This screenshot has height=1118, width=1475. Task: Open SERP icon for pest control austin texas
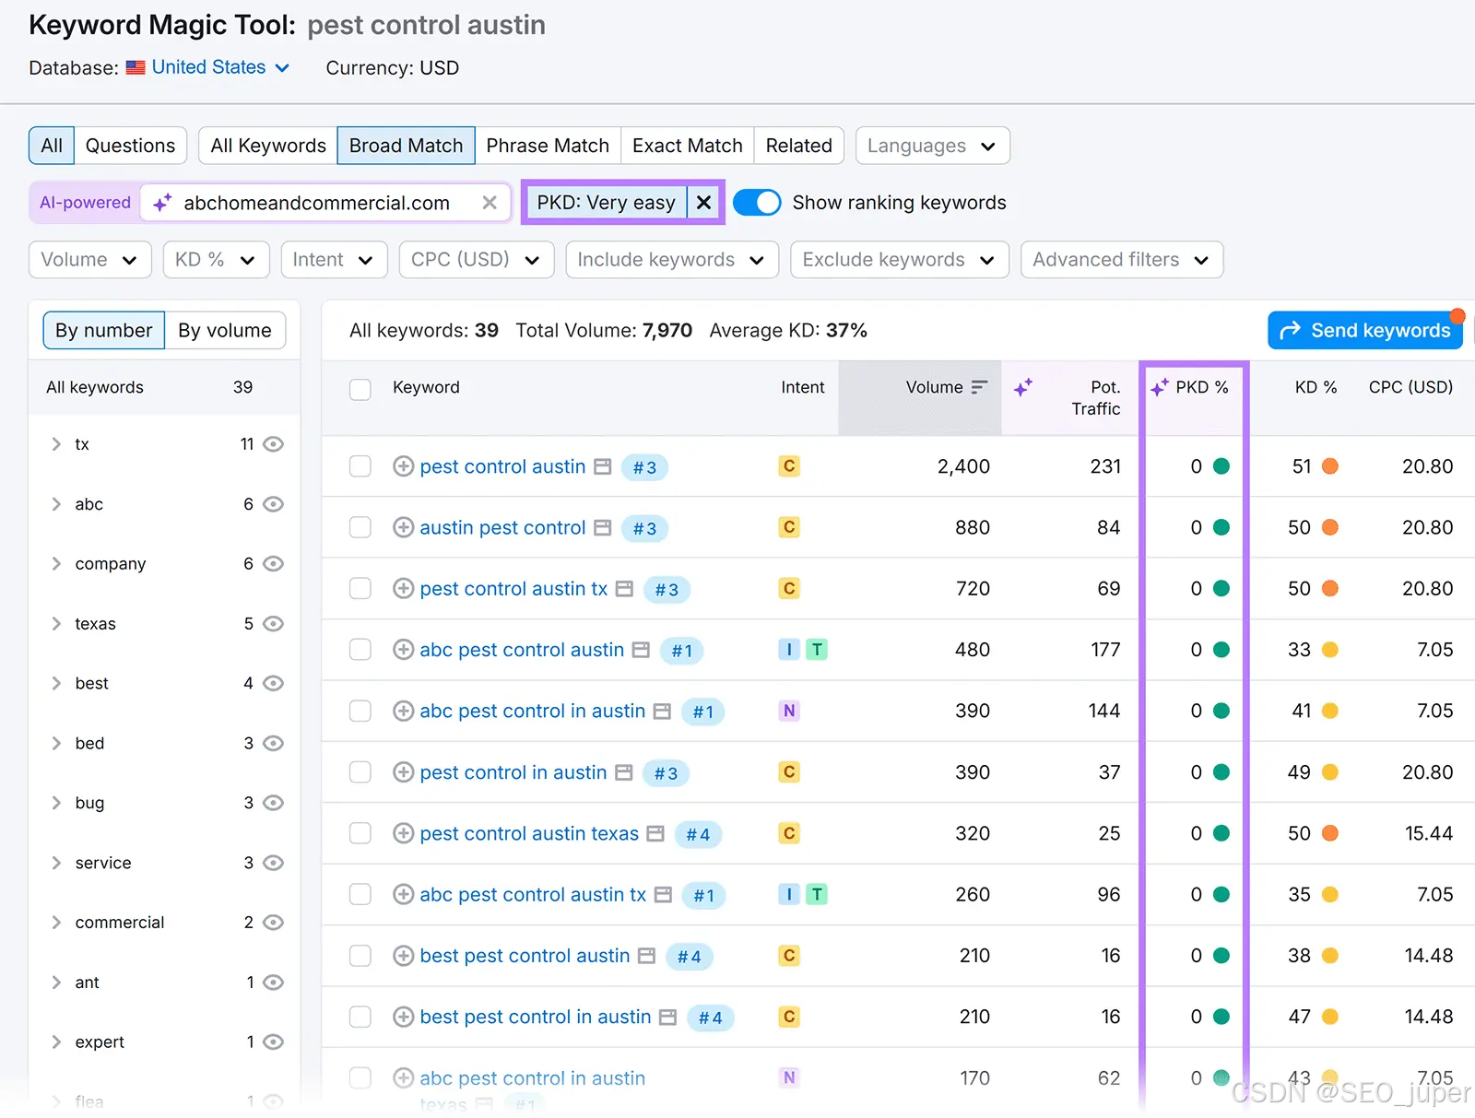[x=655, y=833]
